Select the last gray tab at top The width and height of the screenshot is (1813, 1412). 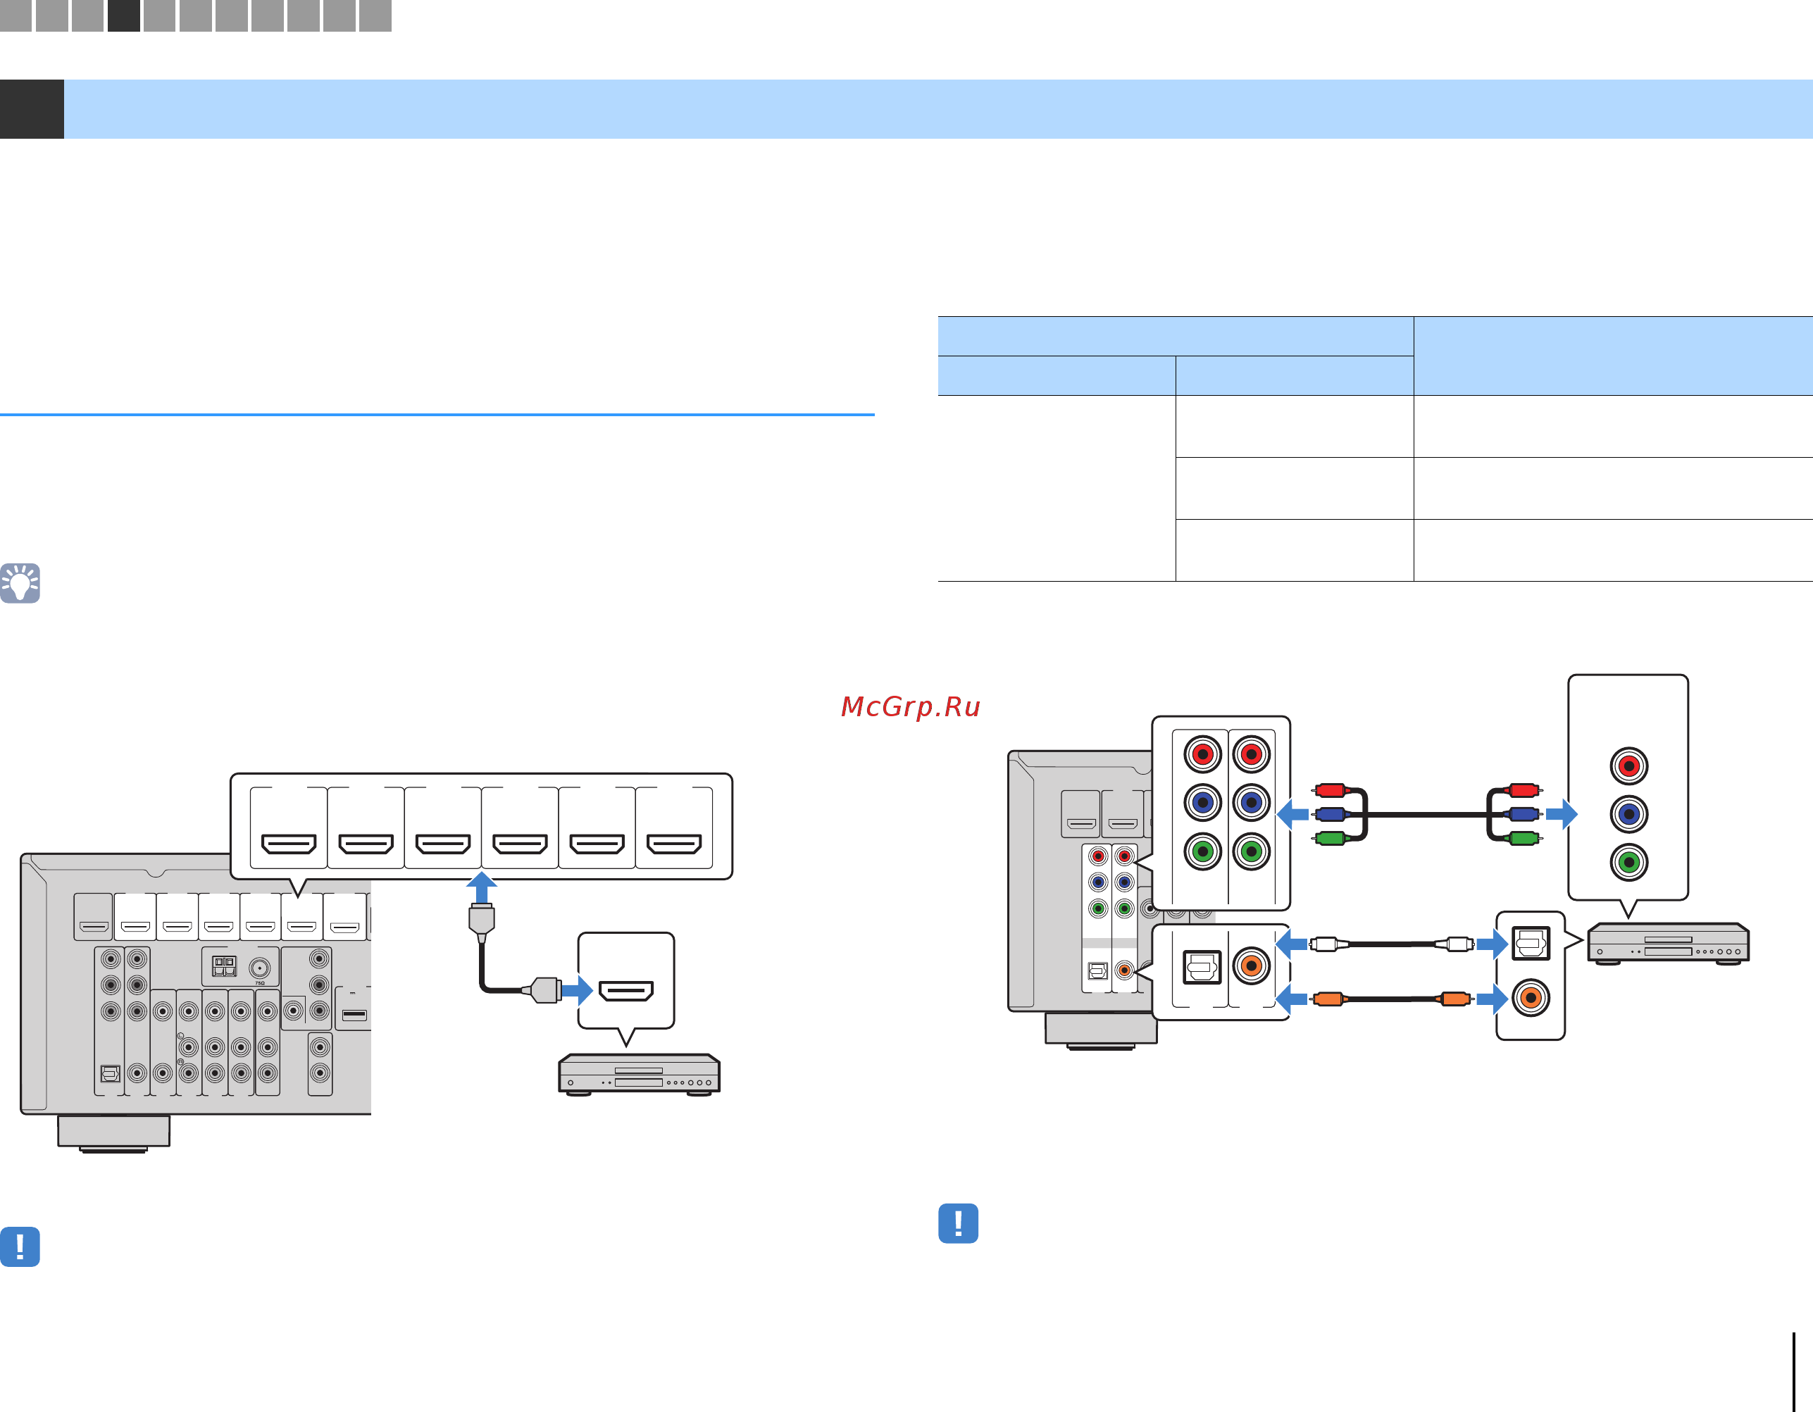tap(375, 15)
